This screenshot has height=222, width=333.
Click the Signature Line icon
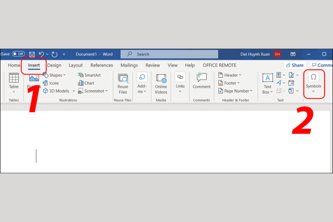291,75
